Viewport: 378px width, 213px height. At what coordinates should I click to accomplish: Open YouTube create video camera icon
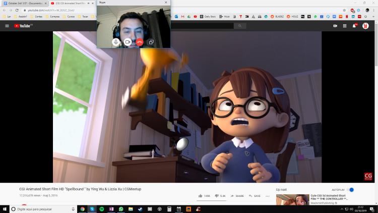[x=335, y=26]
